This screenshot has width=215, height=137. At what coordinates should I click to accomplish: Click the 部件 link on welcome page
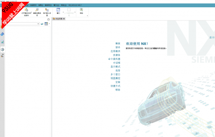(x=118, y=47)
